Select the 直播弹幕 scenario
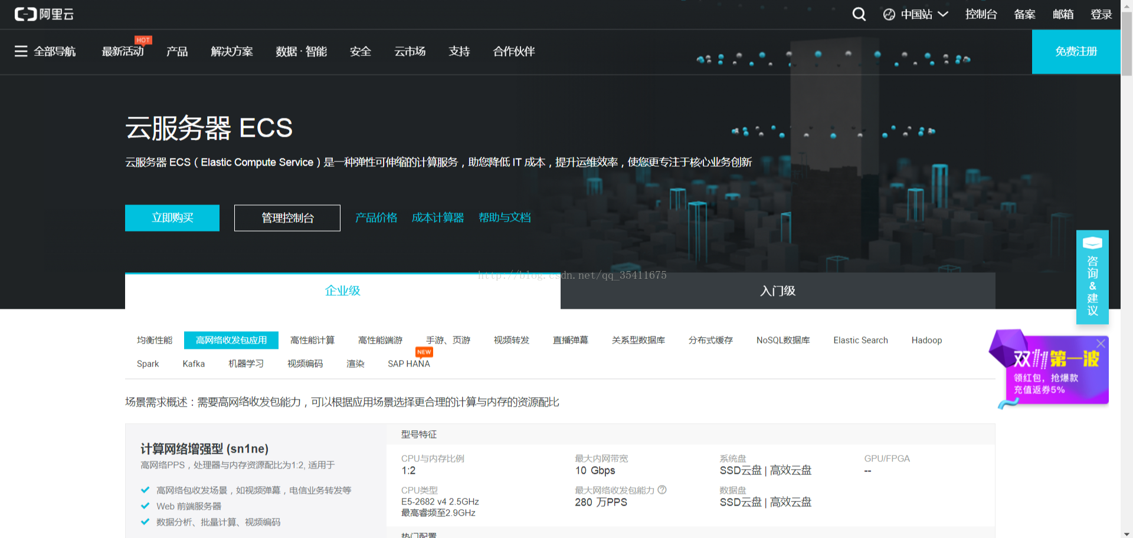 (x=571, y=340)
